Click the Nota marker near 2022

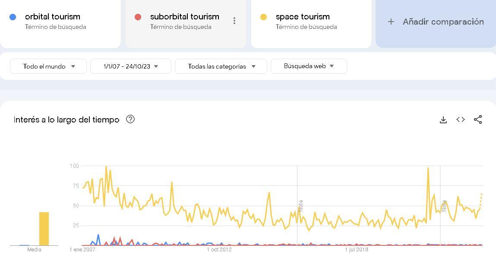coord(444,206)
